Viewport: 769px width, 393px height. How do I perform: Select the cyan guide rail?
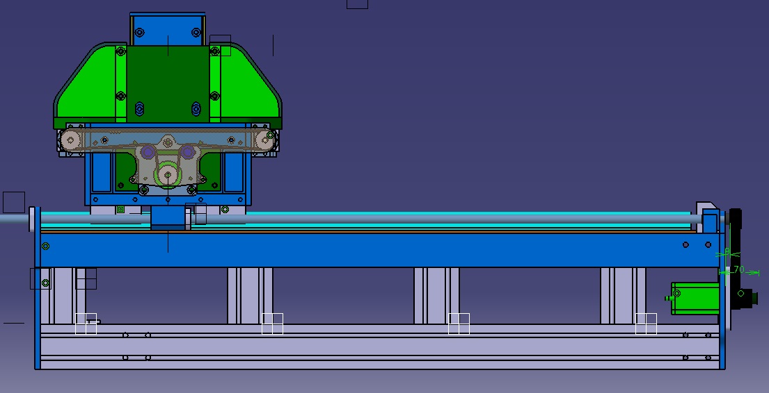[418, 213]
